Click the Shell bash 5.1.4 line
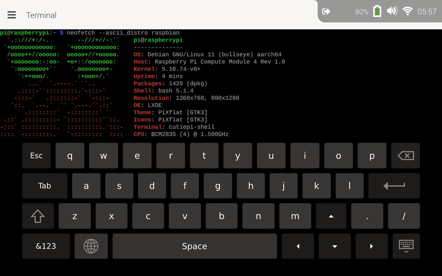 pos(164,91)
